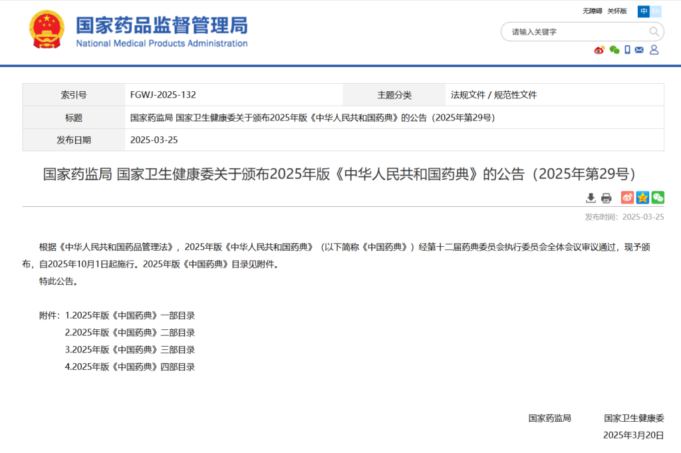
Task: Download the announcement using the download icon
Action: pos(591,198)
